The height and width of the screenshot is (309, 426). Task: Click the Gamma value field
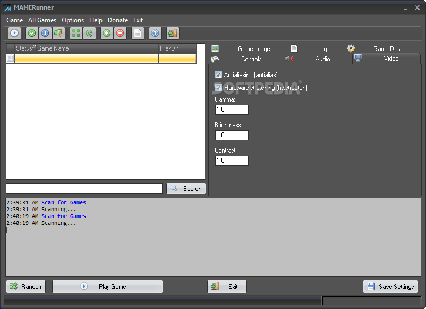(x=232, y=110)
